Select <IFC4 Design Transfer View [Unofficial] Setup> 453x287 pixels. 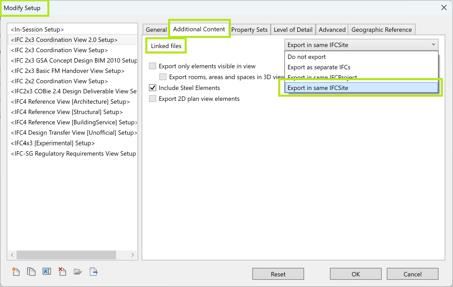72,133
